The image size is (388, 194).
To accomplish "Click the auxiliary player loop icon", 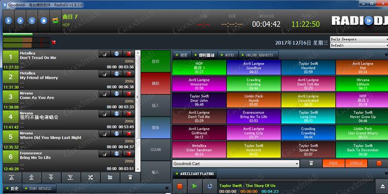I will (210, 186).
